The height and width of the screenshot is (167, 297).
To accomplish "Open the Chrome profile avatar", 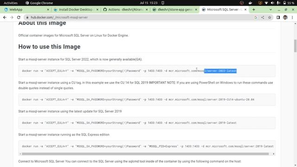I will 285,18.
